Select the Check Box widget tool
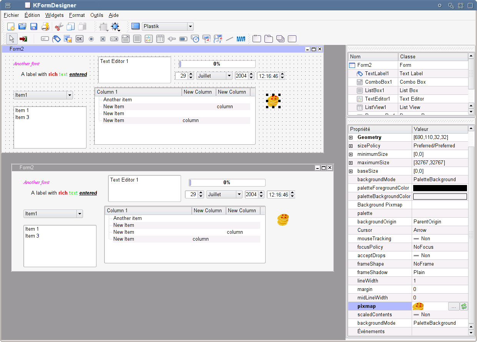This screenshot has height=342, width=477. [103, 39]
